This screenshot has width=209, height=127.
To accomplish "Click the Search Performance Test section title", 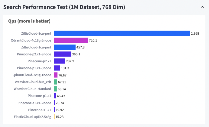I will click(x=64, y=7).
